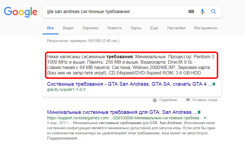Viewport: 245px width, 144px height.
Task: Open the Ещё more menu
Action: [154, 28]
